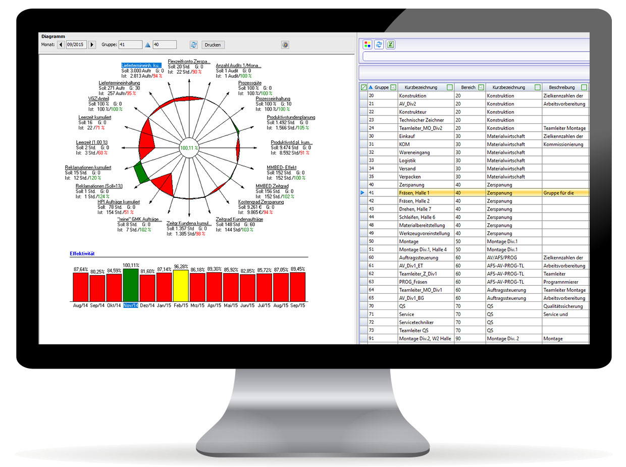
Task: Select the red Sep/15 effectiveness bar
Action: tap(297, 287)
